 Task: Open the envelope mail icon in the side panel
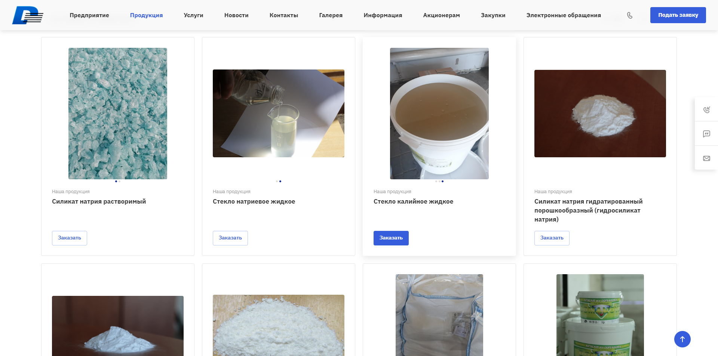[x=706, y=158]
